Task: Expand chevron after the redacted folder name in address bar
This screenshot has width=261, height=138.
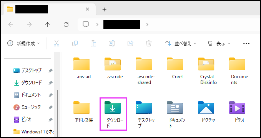Action: (x=147, y=25)
